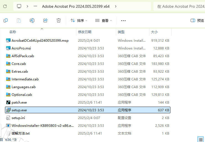The height and width of the screenshot is (142, 205).
Task: Click the 文本文档 type cell
Action: point(124,133)
